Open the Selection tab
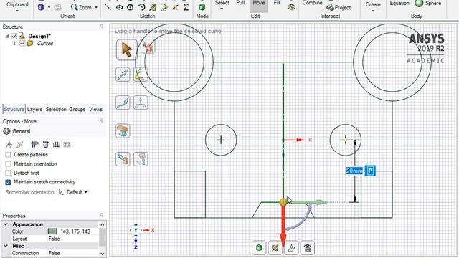Image resolution: width=459 pixels, height=258 pixels. pyautogui.click(x=56, y=109)
